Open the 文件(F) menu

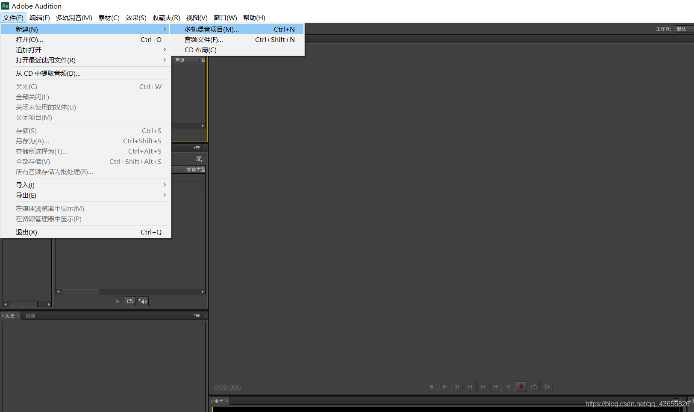[13, 18]
